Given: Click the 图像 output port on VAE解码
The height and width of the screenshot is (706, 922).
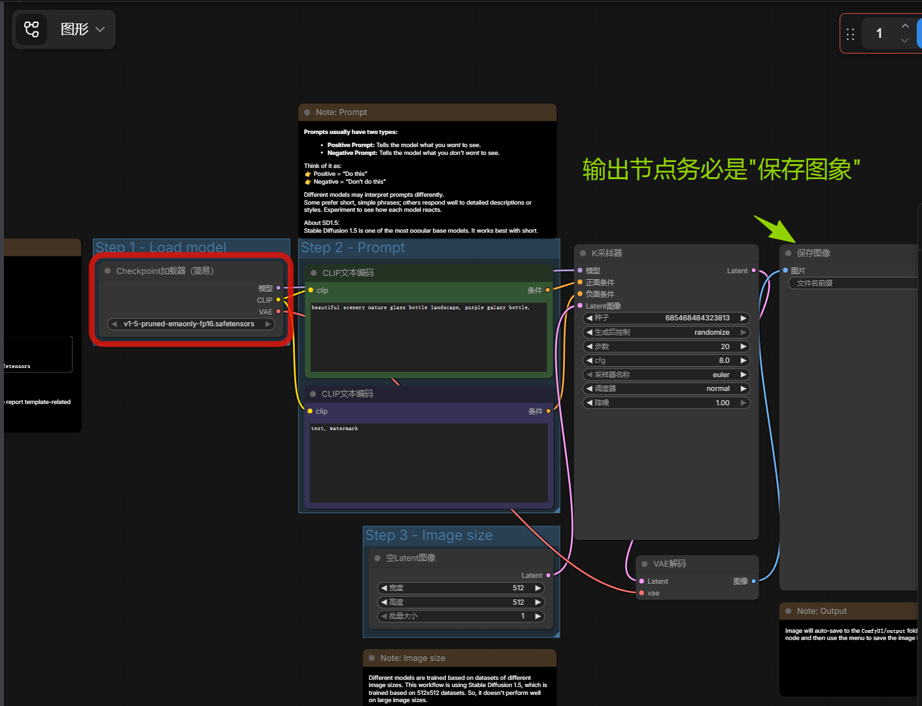Looking at the screenshot, I should point(754,581).
